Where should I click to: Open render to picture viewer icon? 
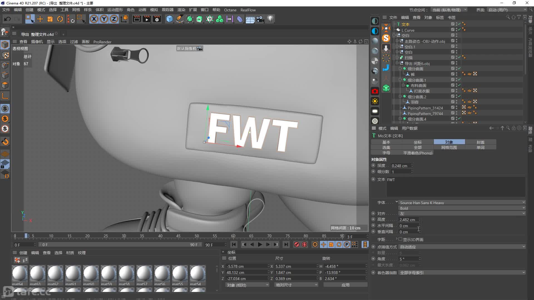(x=147, y=19)
